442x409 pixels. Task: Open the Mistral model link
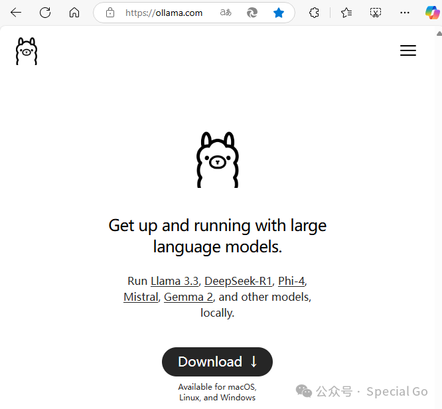coord(141,297)
